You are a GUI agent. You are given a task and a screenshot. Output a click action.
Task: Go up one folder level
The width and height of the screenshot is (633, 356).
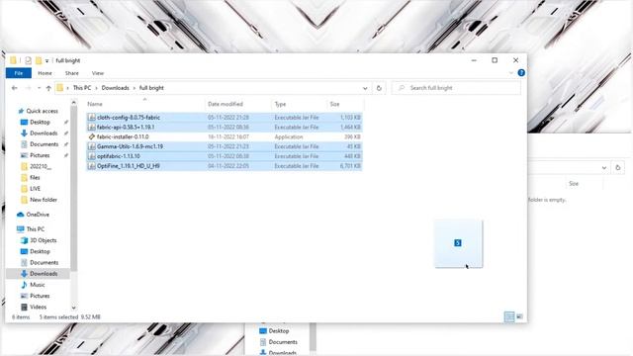48,88
